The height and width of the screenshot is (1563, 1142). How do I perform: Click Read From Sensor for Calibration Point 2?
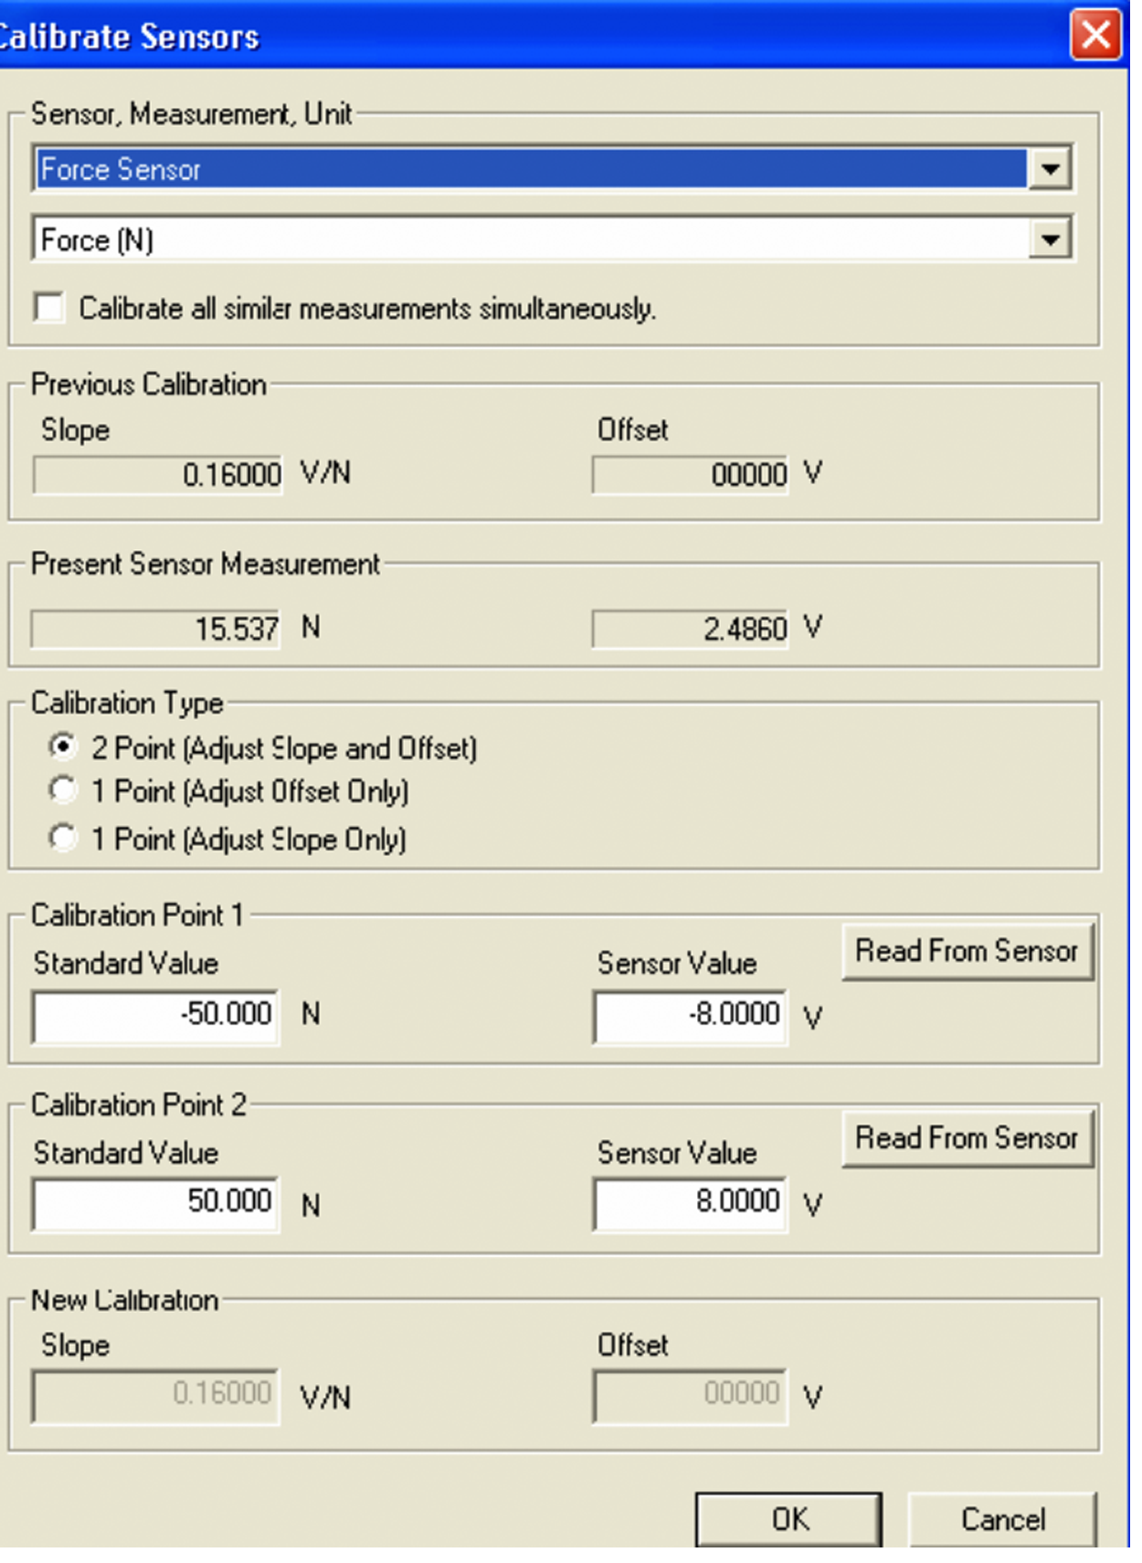point(967,1138)
